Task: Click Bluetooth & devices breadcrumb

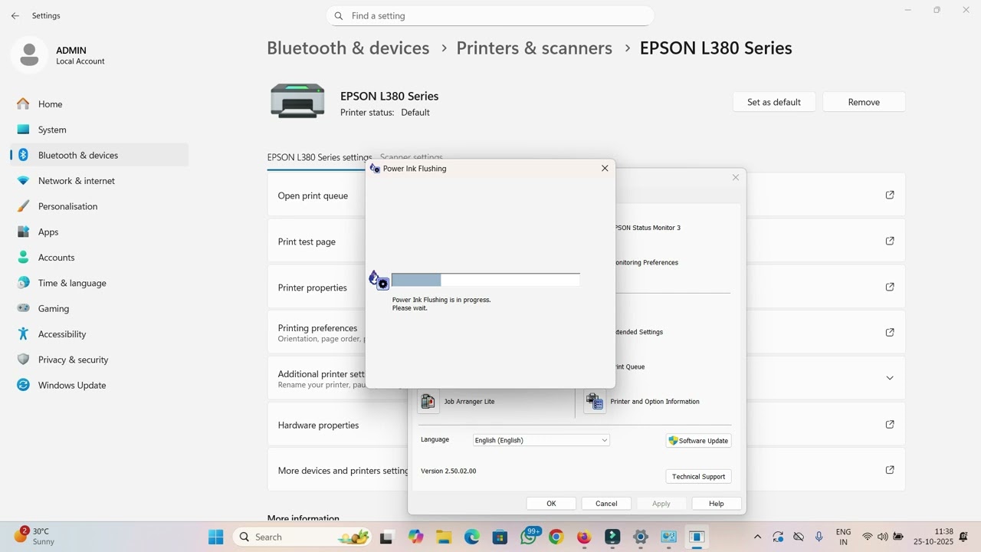Action: tap(348, 48)
